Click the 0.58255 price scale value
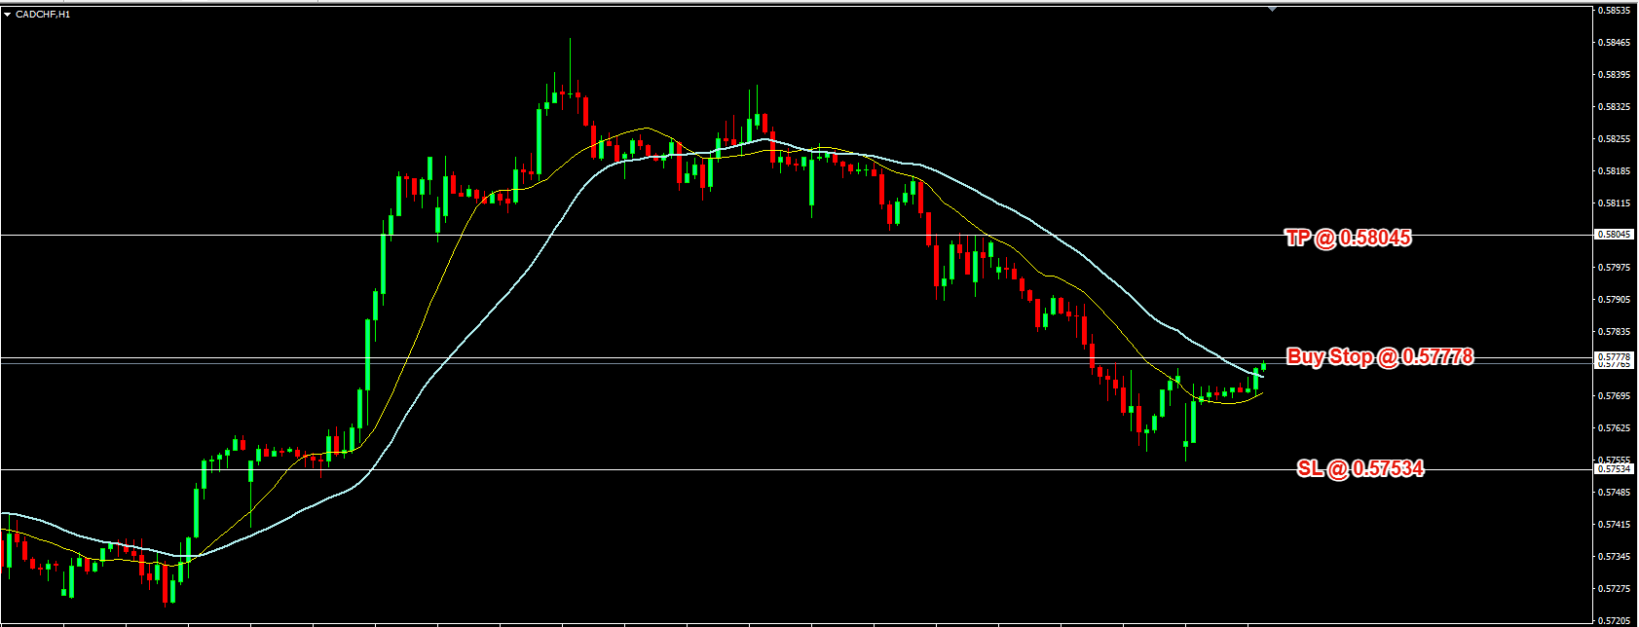The image size is (1639, 627). click(1616, 139)
